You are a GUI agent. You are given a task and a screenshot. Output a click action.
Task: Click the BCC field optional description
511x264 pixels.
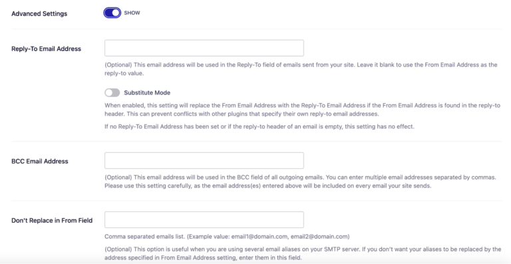300,178
